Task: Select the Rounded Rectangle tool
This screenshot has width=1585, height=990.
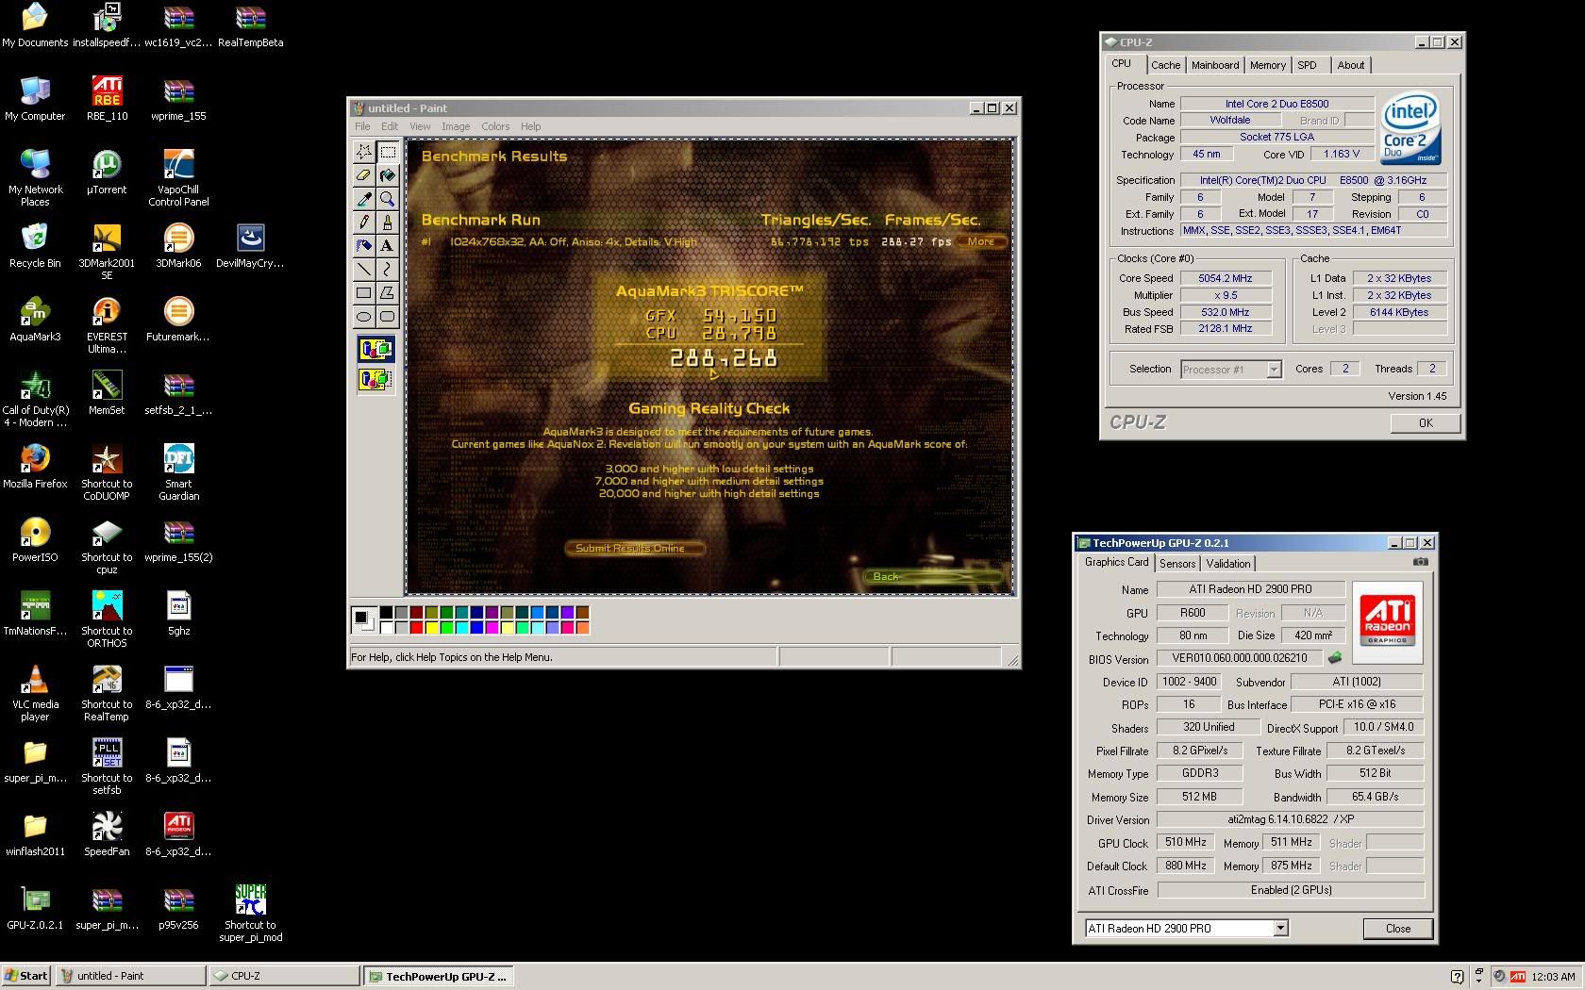Action: click(387, 317)
